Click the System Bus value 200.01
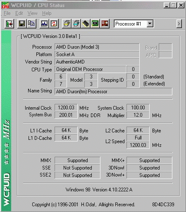 [x=66, y=115]
